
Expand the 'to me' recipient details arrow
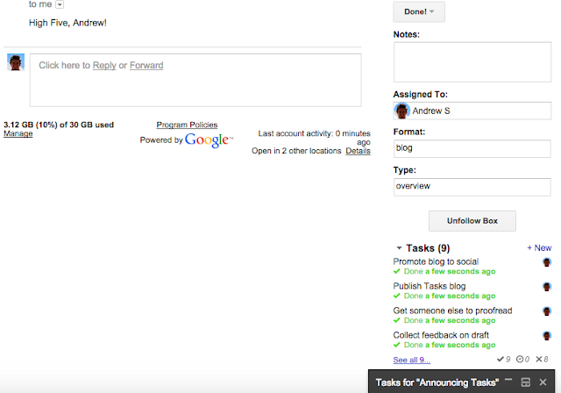60,4
